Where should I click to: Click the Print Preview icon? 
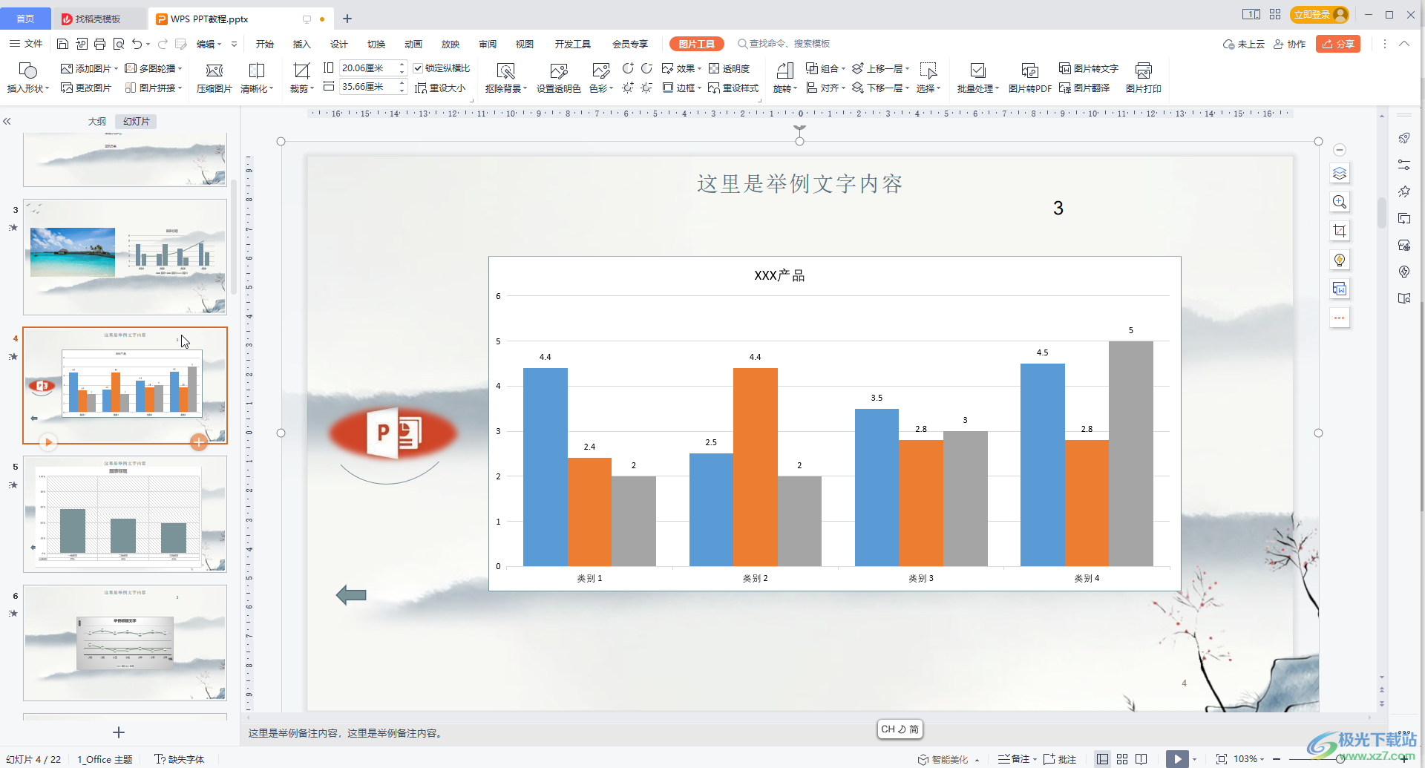point(119,44)
